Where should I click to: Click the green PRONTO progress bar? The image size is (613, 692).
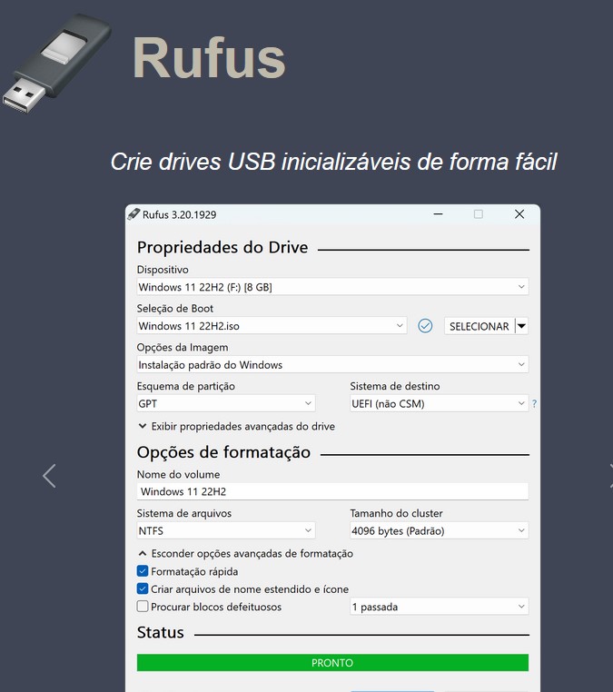point(332,662)
